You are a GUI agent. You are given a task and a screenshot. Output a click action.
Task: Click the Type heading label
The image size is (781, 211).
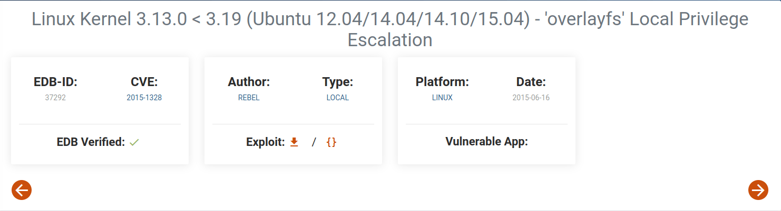337,82
